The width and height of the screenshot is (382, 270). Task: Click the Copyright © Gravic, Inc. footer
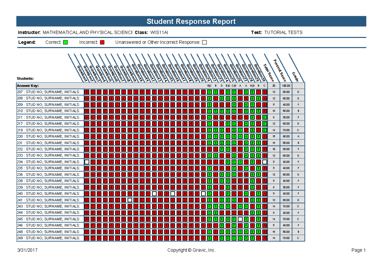click(192, 250)
